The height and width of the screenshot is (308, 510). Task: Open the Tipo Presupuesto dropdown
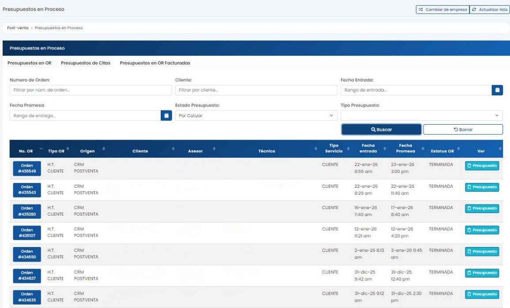tap(421, 116)
